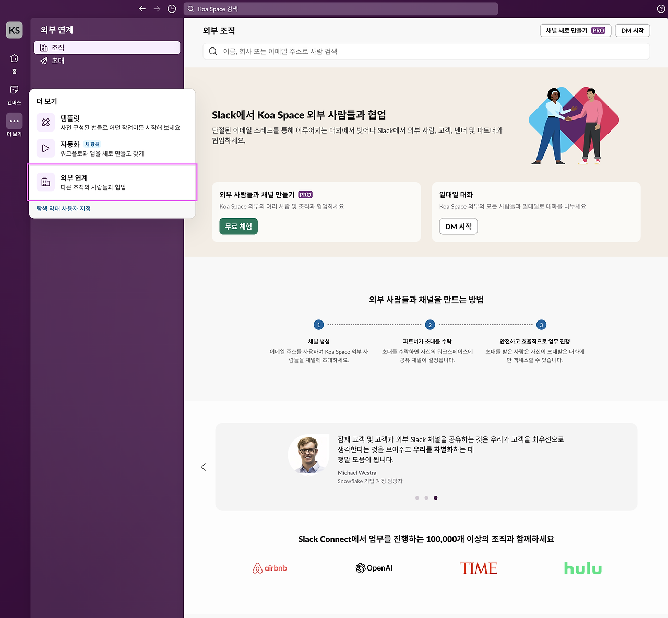The height and width of the screenshot is (618, 668).
Task: Open 자동화 from the 더 보기 menu
Action: 112,148
